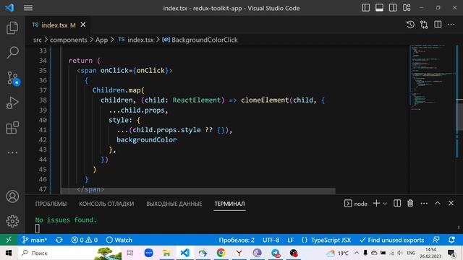Viewport: 463px width, 260px height.
Task: Split the terminal pane
Action: tap(397, 204)
